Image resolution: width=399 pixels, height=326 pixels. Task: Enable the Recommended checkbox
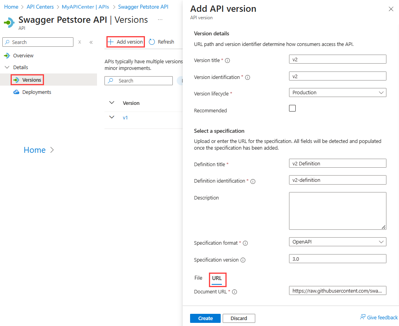pyautogui.click(x=292, y=108)
